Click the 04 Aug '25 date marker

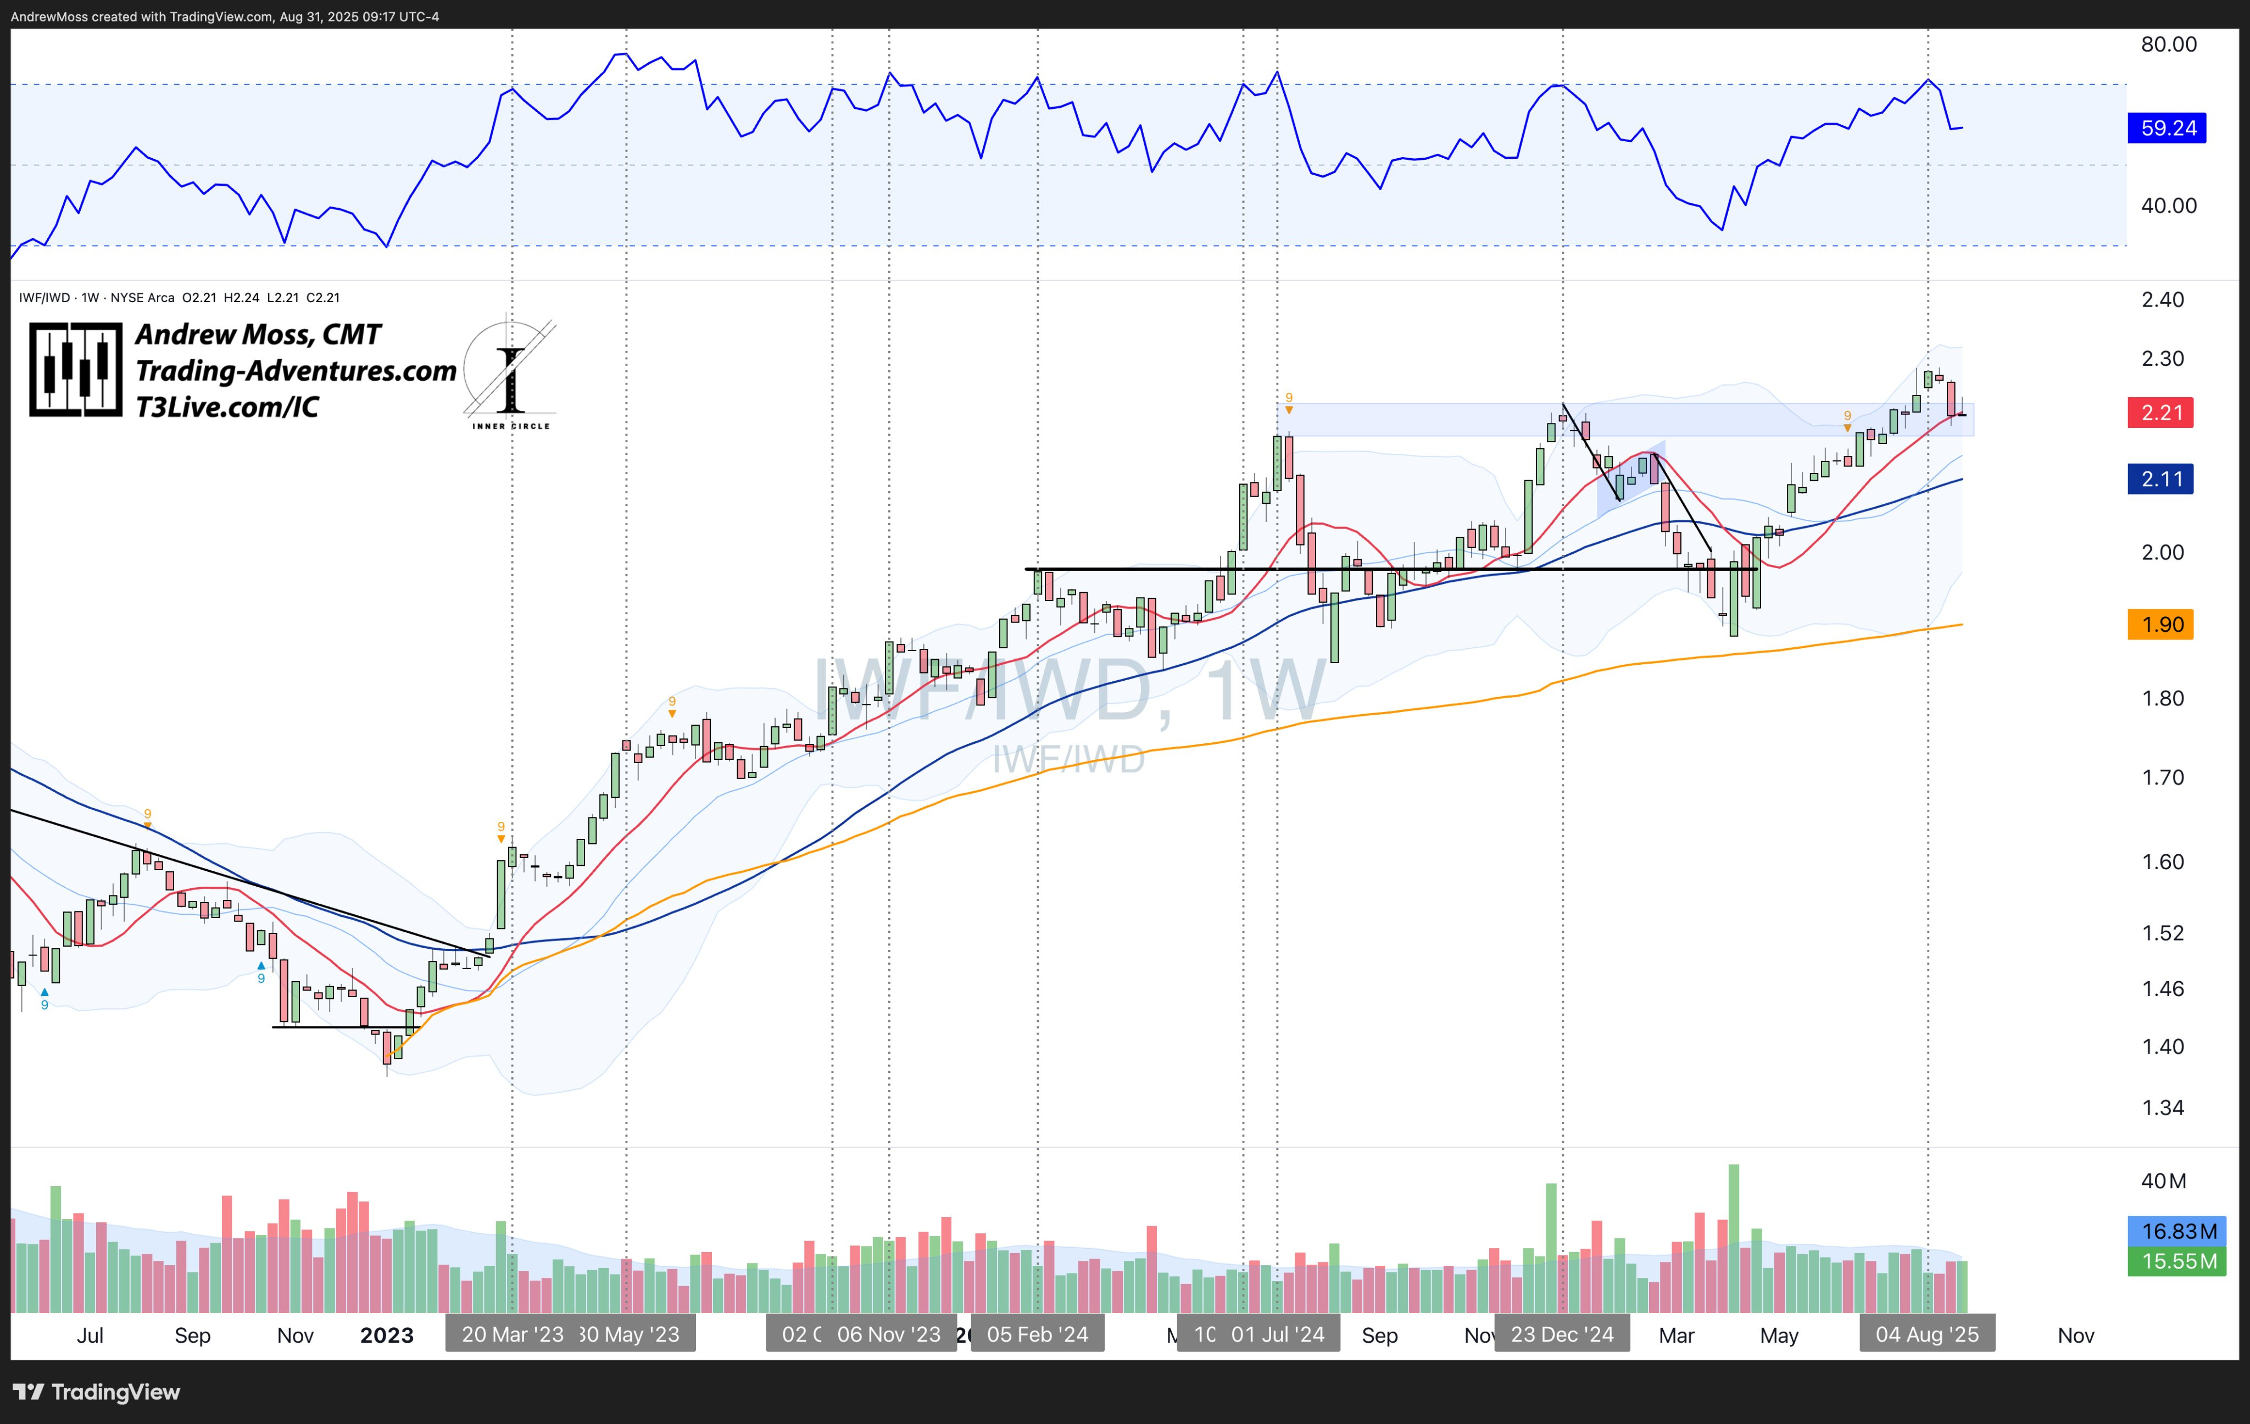[1926, 1333]
